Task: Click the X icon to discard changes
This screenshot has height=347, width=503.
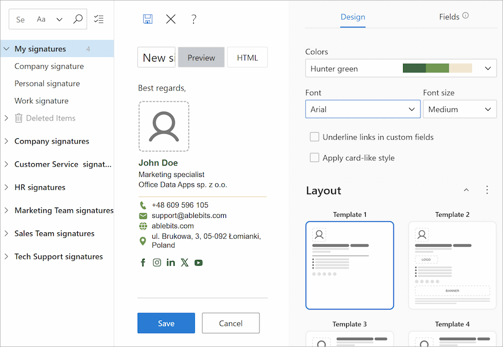Action: 171,18
